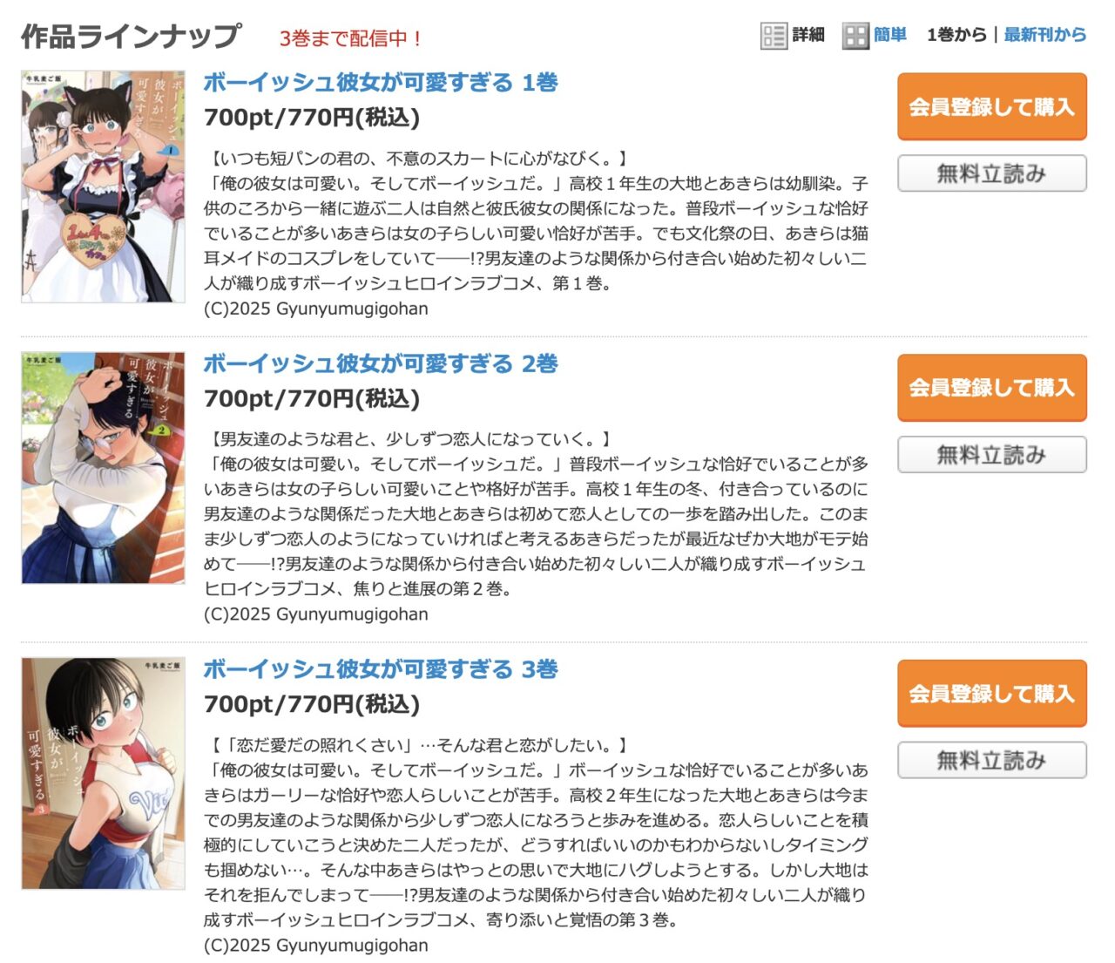This screenshot has width=1115, height=963.
Task: Click 会員登録して購入 for volume 3
Action: click(x=992, y=694)
